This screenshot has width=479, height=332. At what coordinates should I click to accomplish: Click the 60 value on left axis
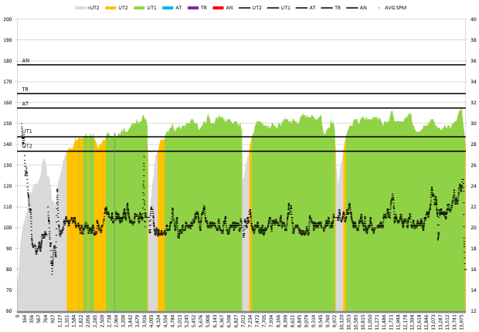pos(9,311)
